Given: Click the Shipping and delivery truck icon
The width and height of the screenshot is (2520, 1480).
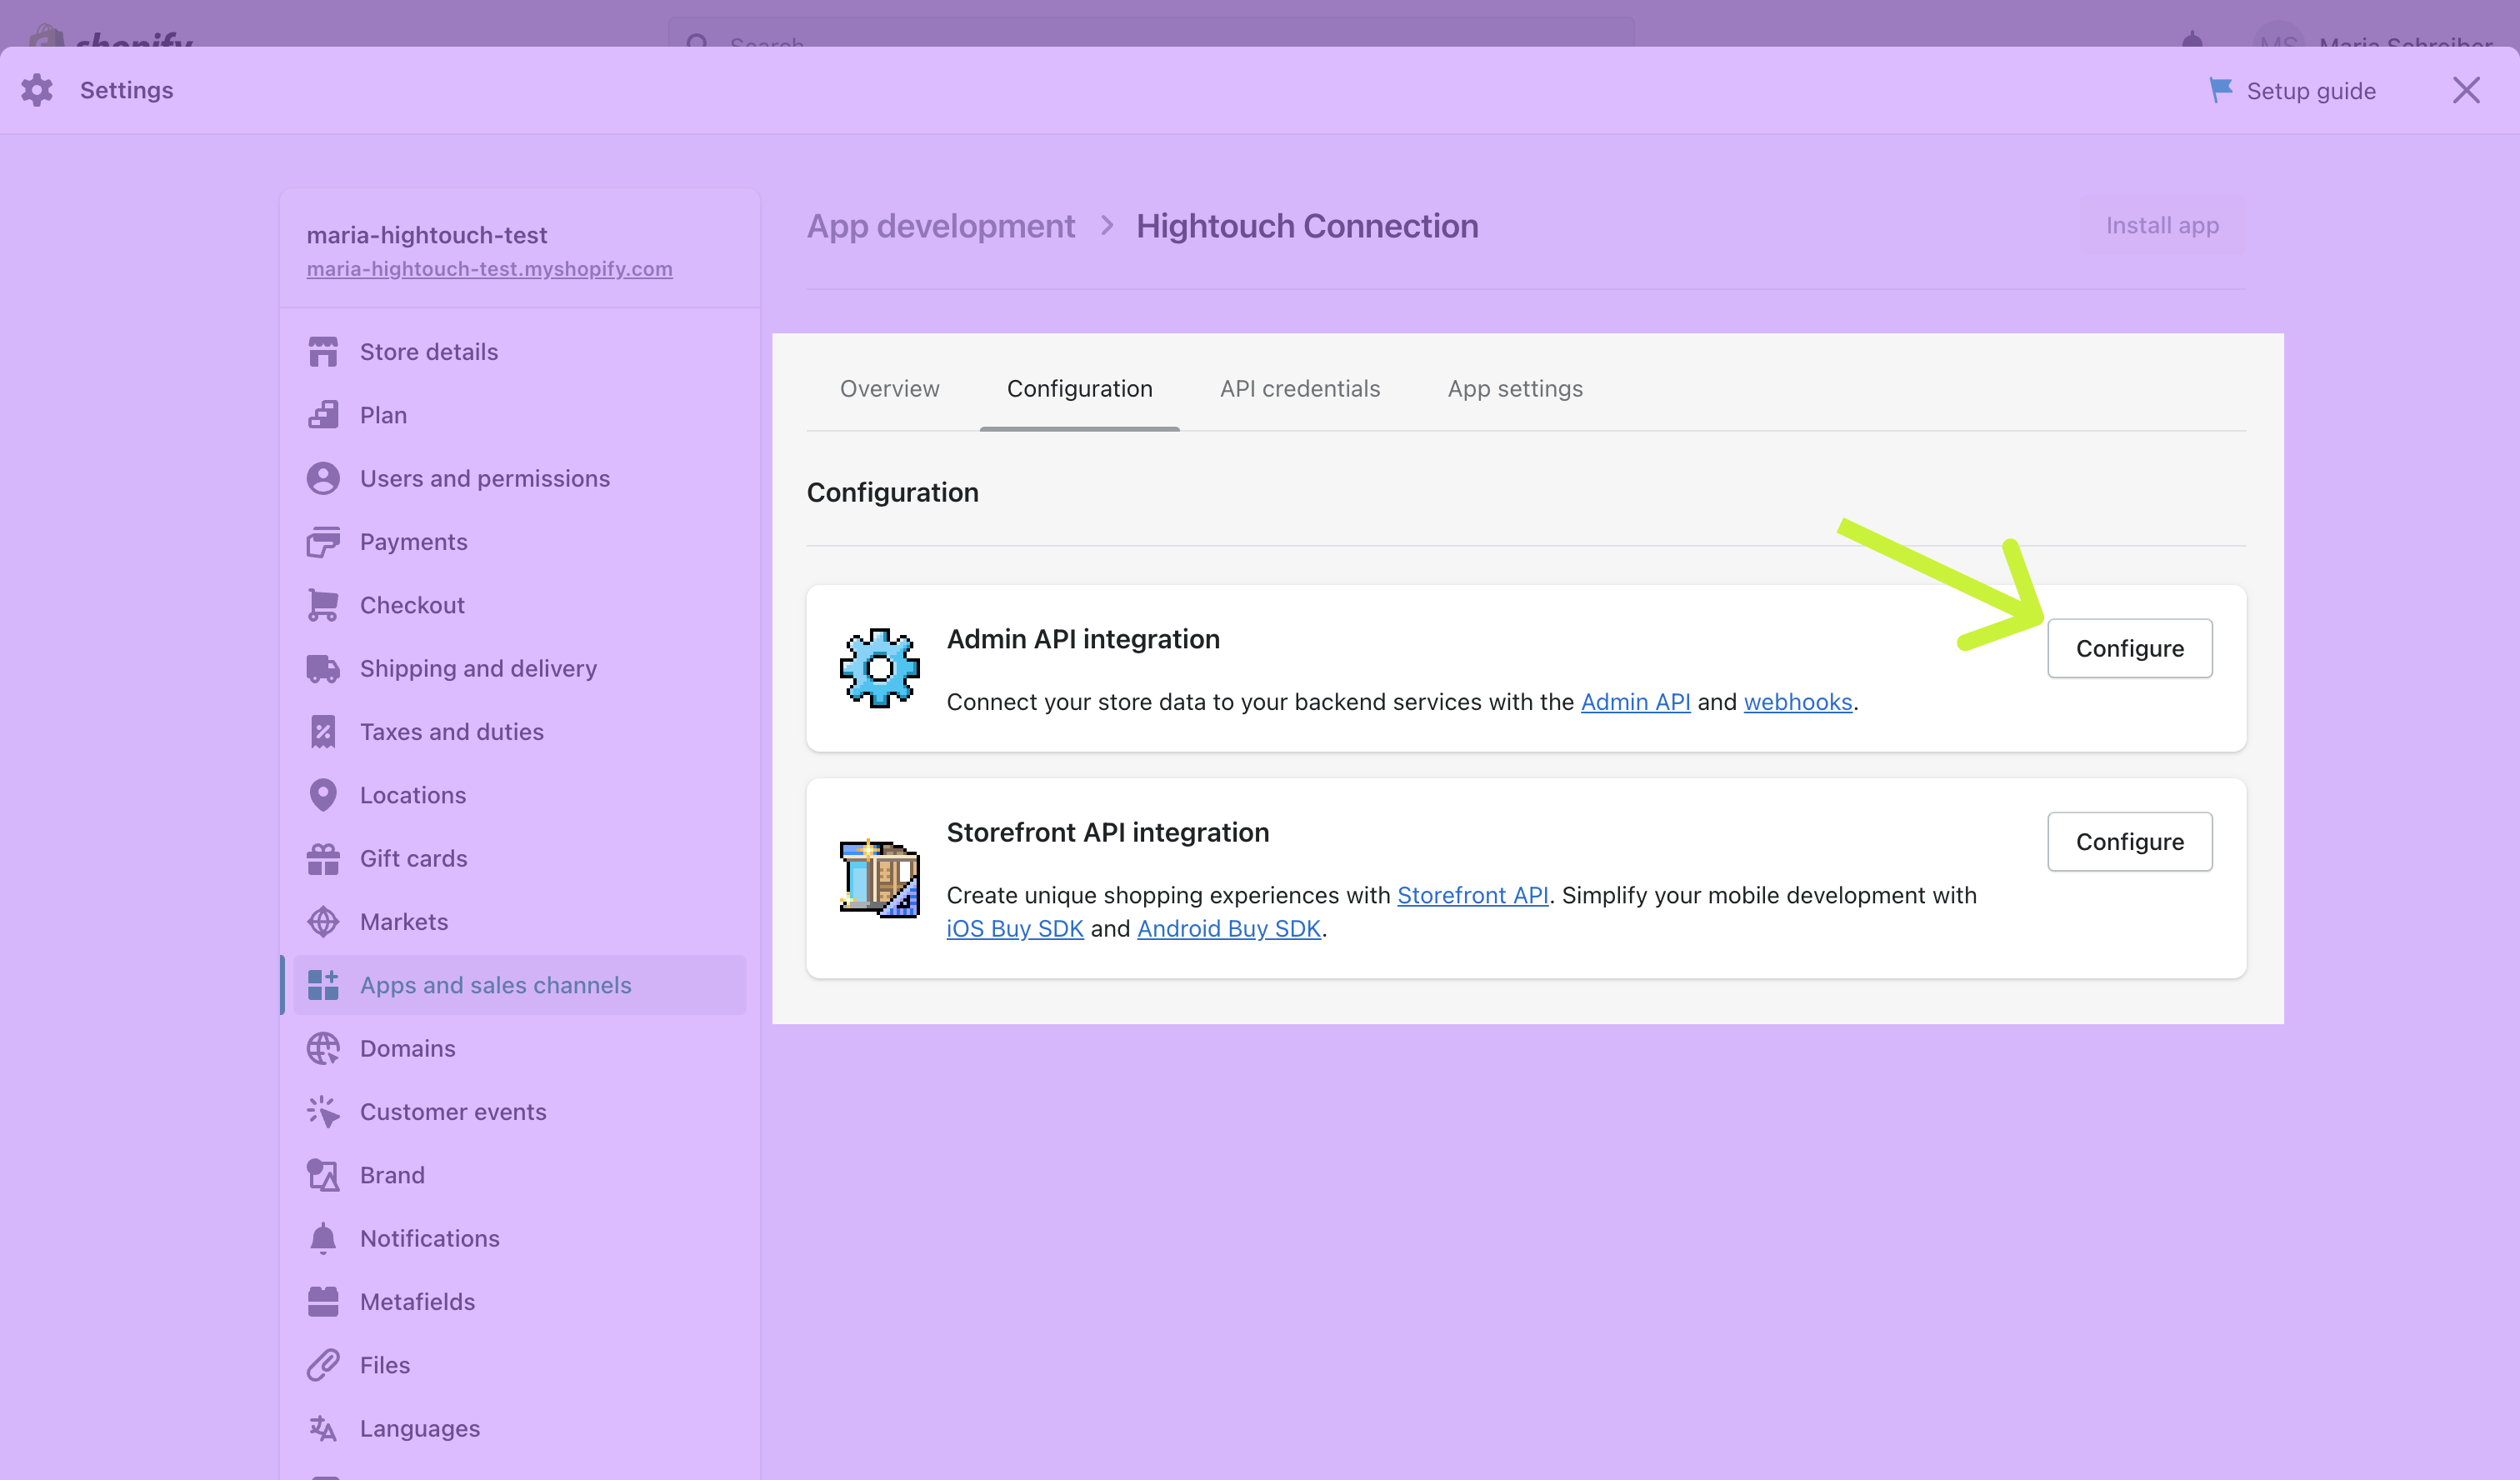Looking at the screenshot, I should point(323,668).
